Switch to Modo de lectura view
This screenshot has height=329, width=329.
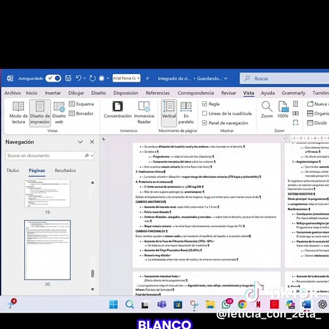click(x=18, y=113)
